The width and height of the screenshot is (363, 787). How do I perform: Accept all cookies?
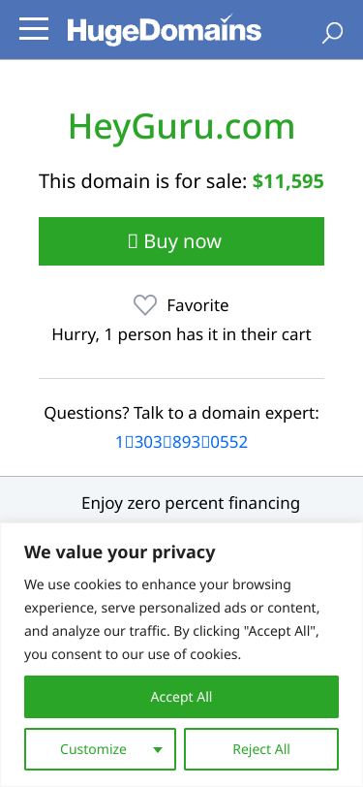tap(182, 697)
